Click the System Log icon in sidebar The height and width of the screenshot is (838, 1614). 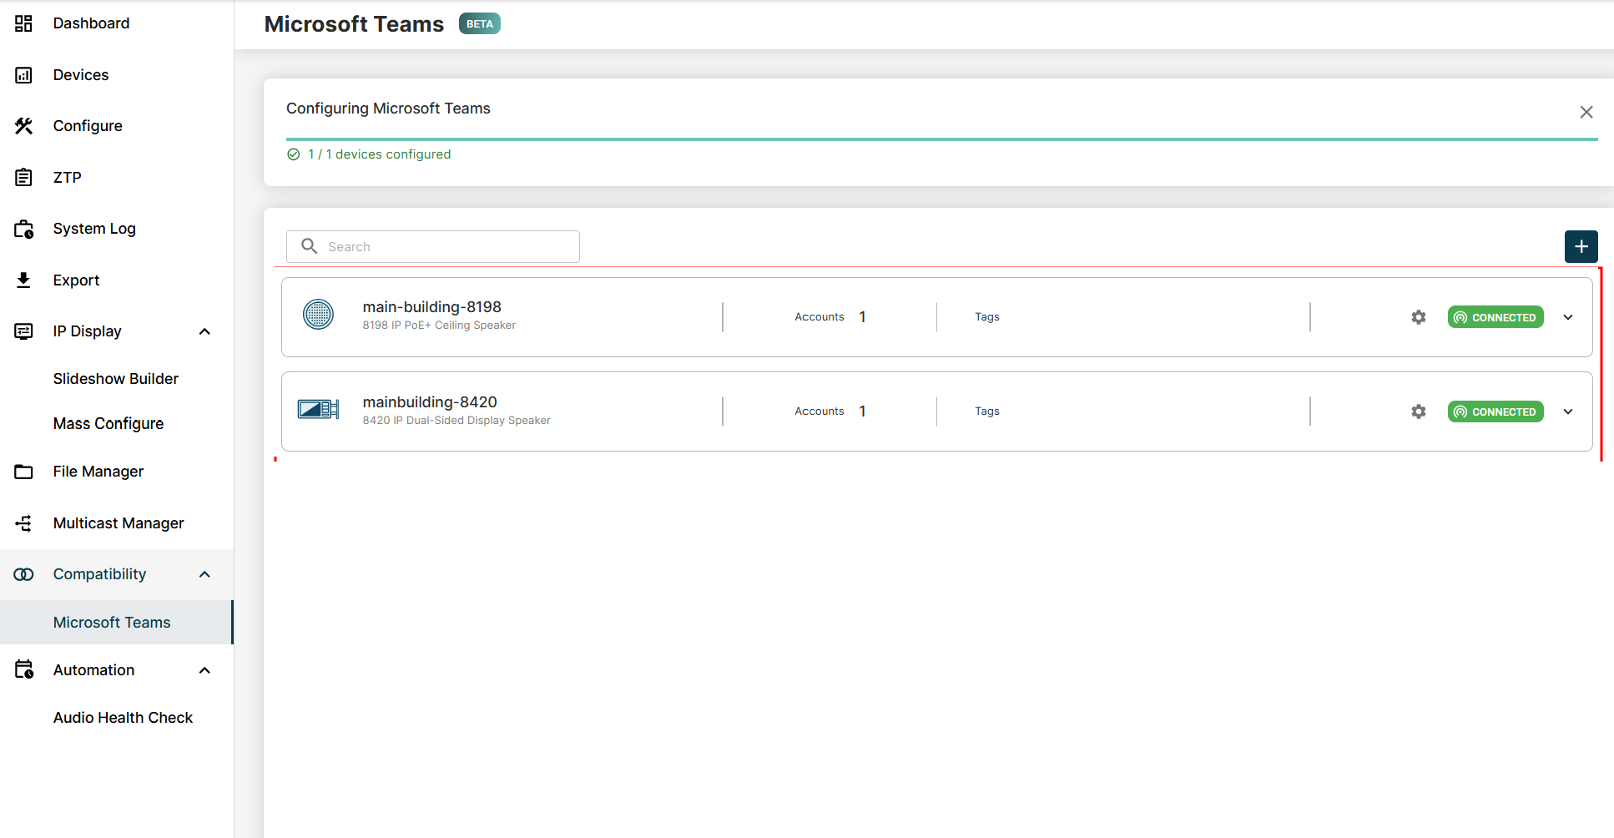pos(23,229)
